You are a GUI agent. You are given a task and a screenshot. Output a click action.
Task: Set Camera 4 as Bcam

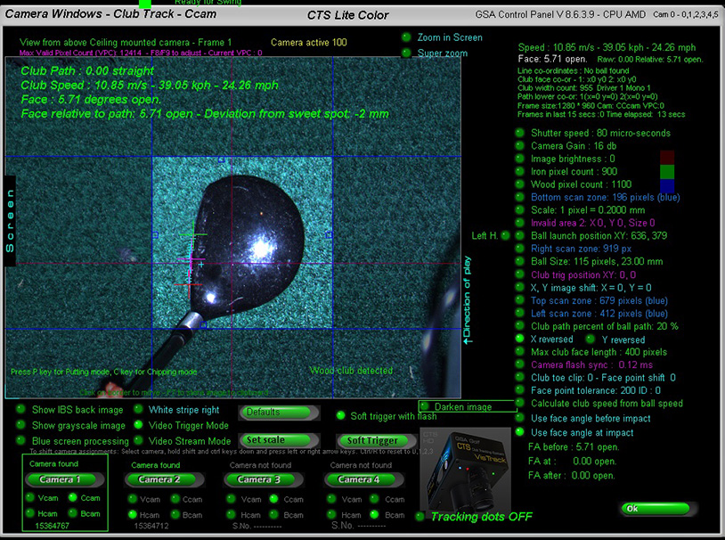click(x=374, y=514)
